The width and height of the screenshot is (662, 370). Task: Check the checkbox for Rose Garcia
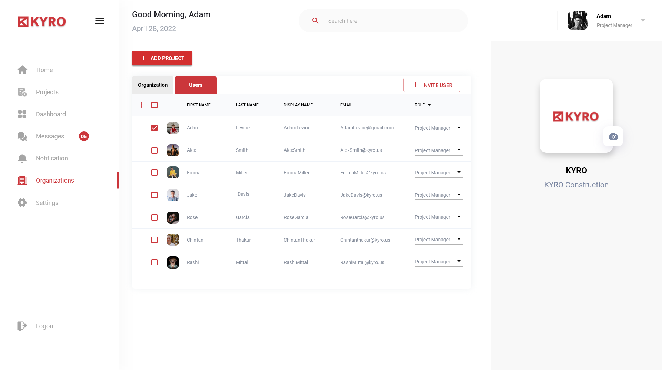click(x=154, y=217)
